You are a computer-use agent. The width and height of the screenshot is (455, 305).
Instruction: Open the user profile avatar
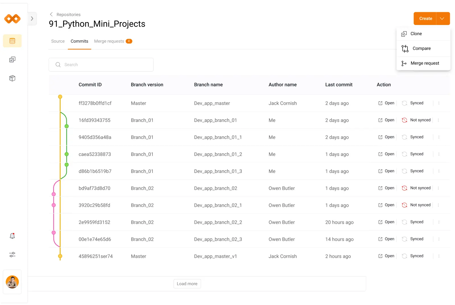coord(12,282)
